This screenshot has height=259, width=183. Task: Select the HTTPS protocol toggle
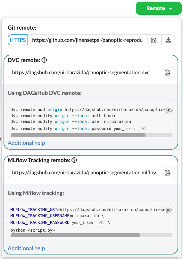(18, 40)
